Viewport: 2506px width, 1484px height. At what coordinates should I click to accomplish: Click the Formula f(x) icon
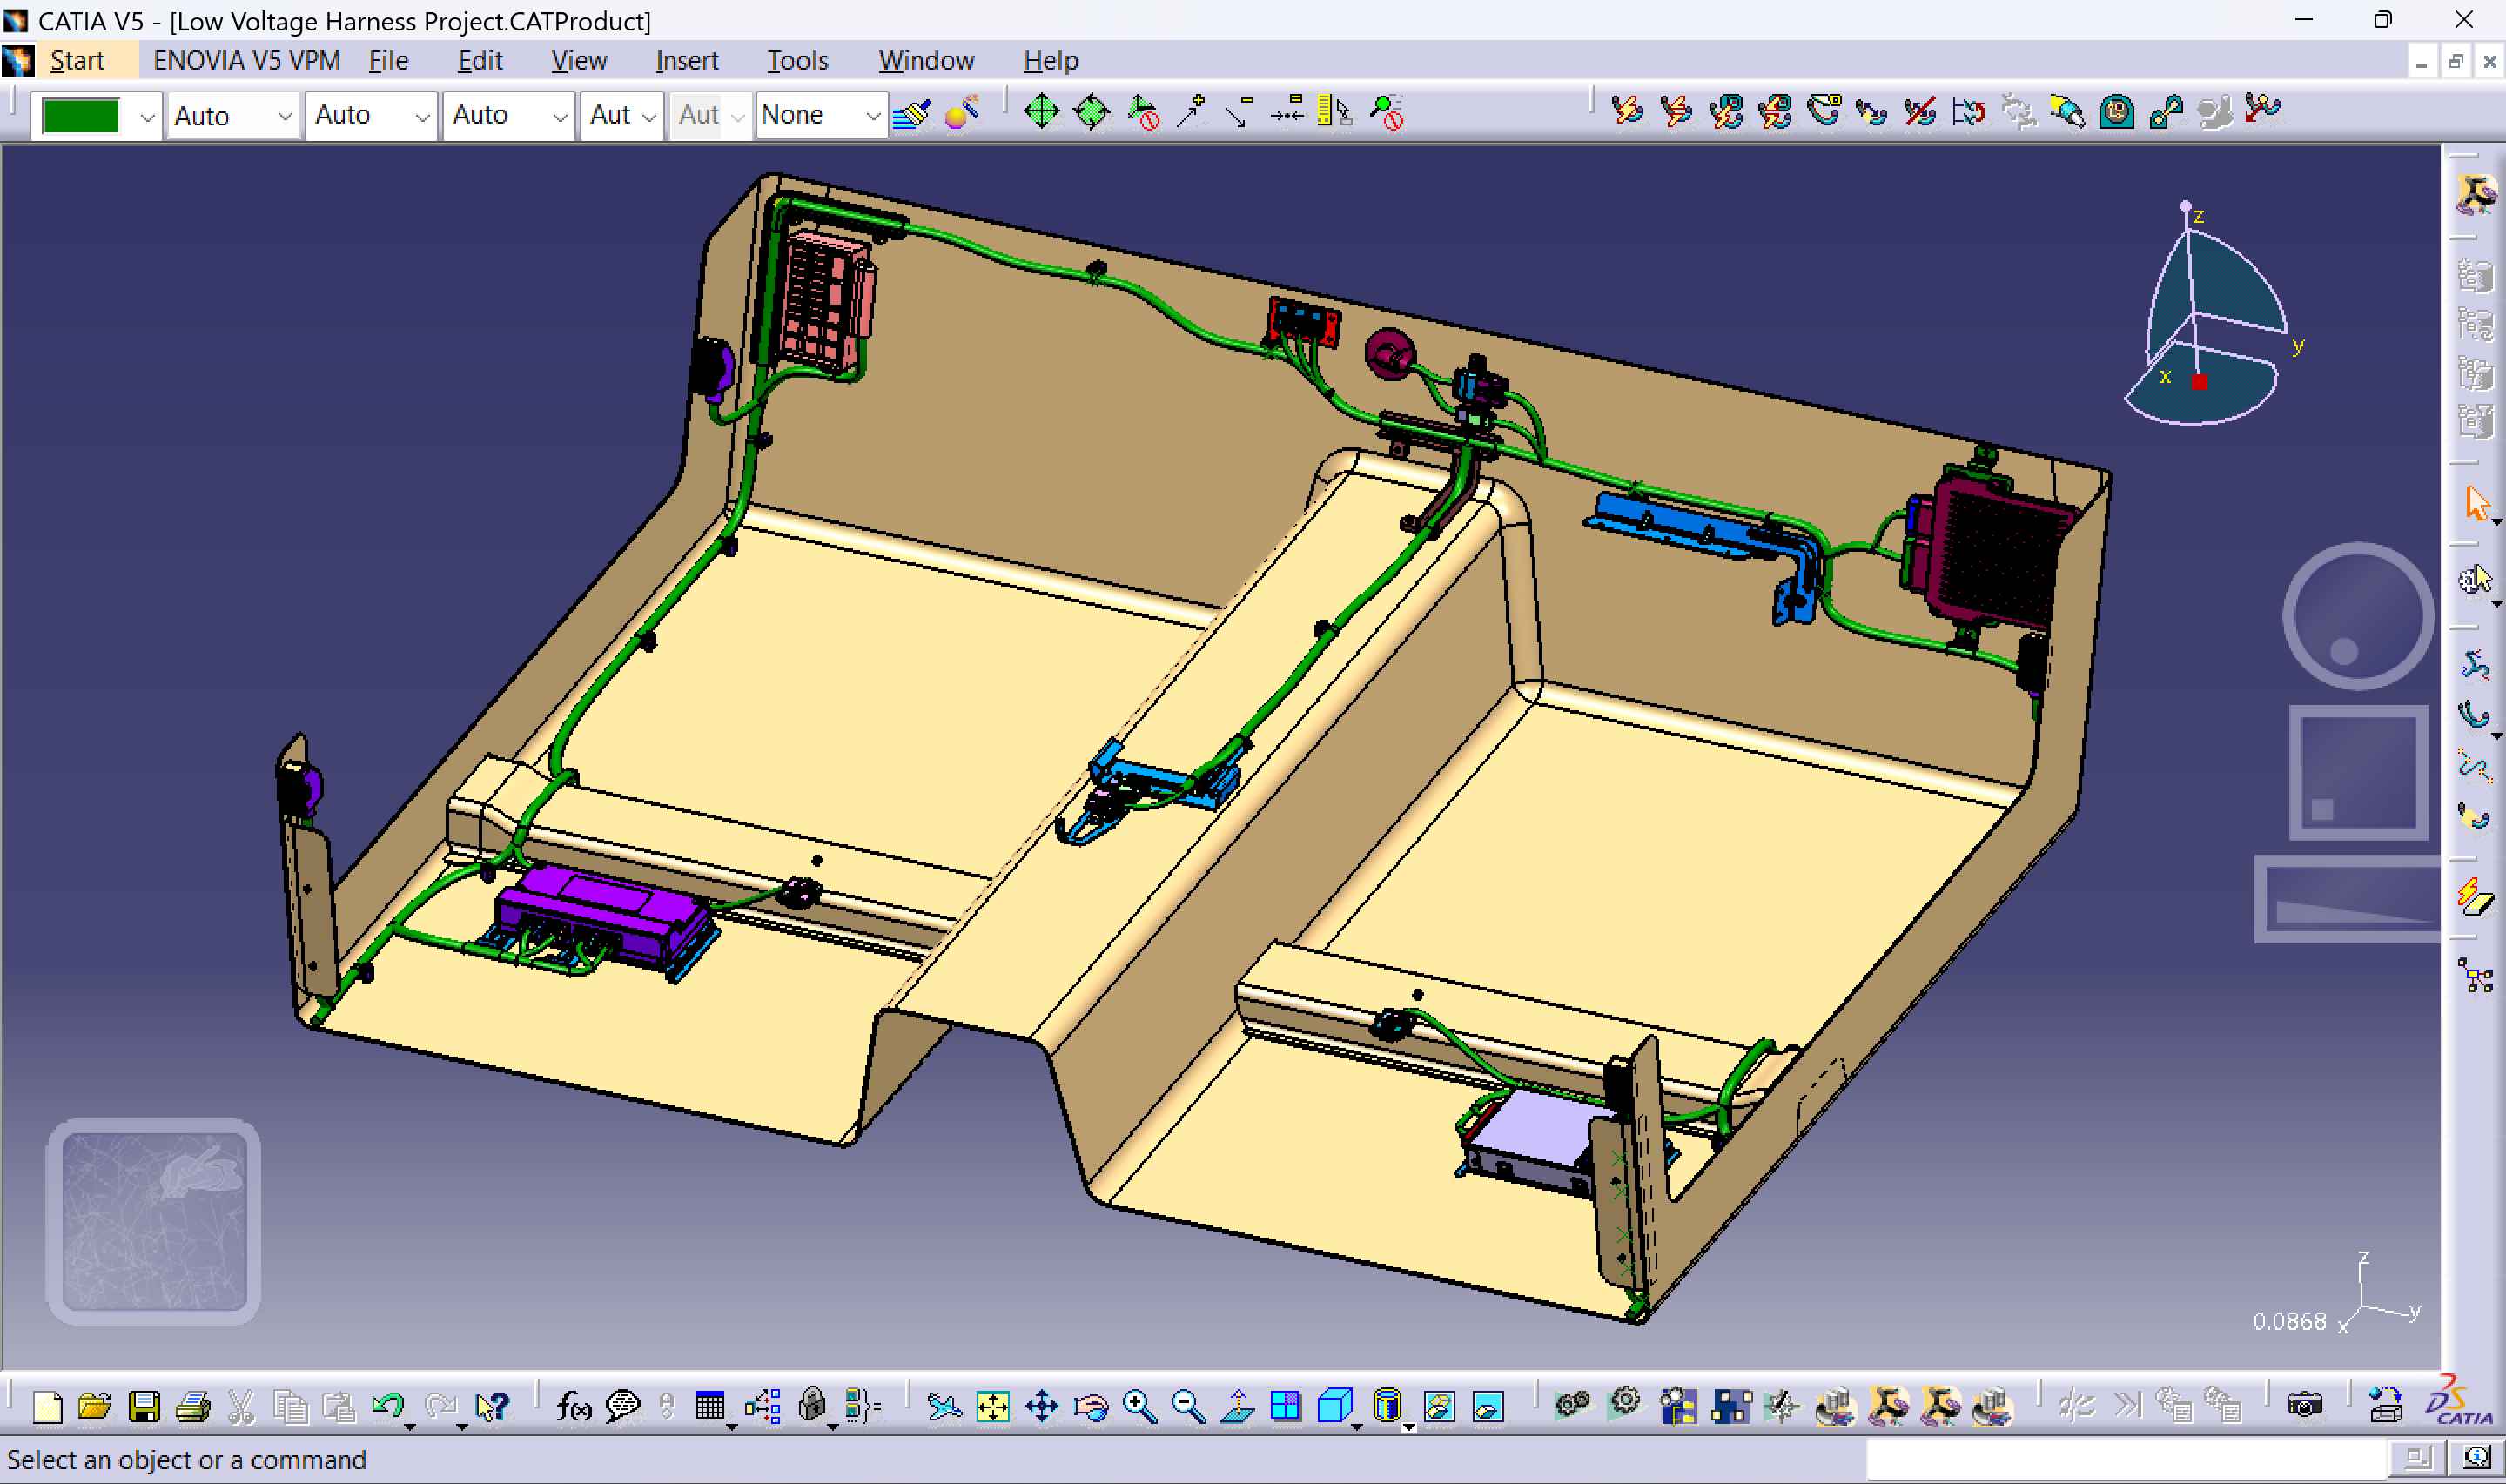573,1407
